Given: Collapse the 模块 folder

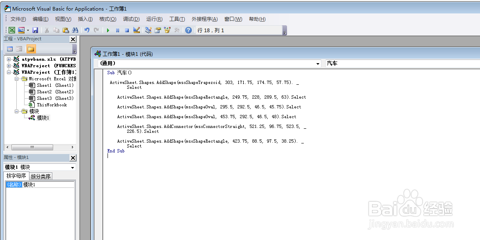Looking at the screenshot, I should [x=16, y=111].
